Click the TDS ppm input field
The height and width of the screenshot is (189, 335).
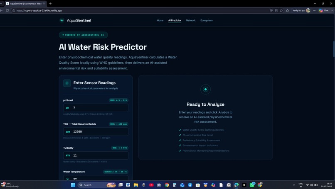[x=96, y=132]
